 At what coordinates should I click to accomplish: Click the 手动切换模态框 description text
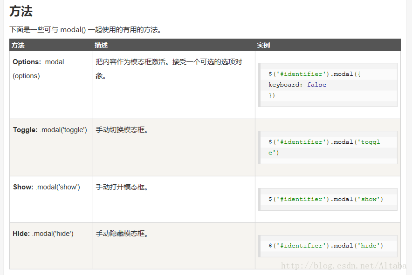(x=122, y=130)
